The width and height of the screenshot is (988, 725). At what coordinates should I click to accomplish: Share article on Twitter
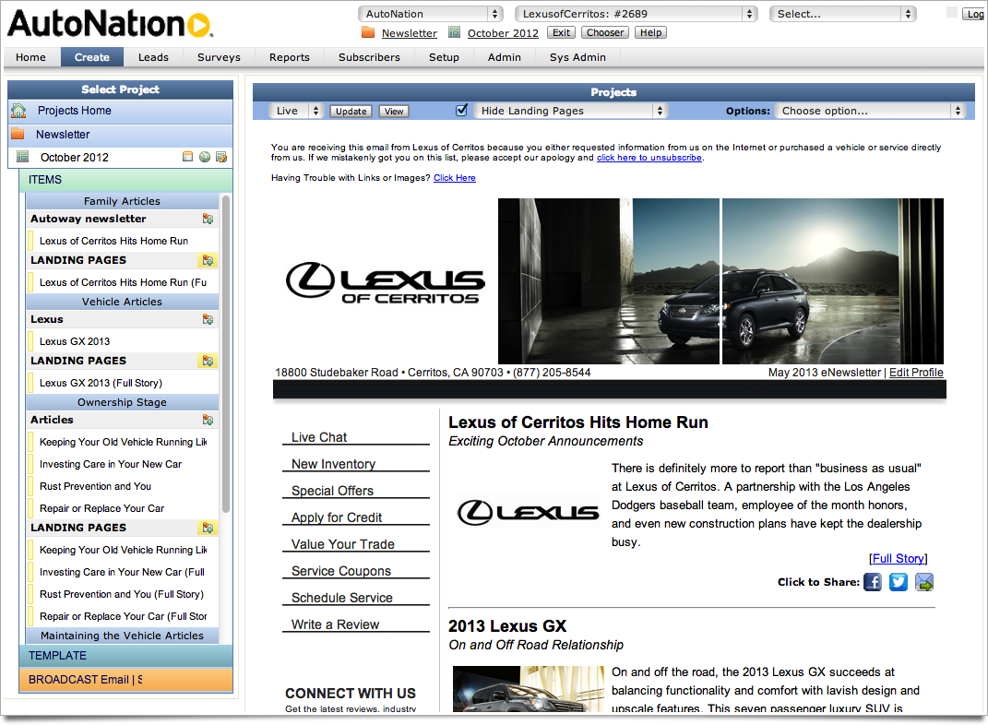point(899,582)
